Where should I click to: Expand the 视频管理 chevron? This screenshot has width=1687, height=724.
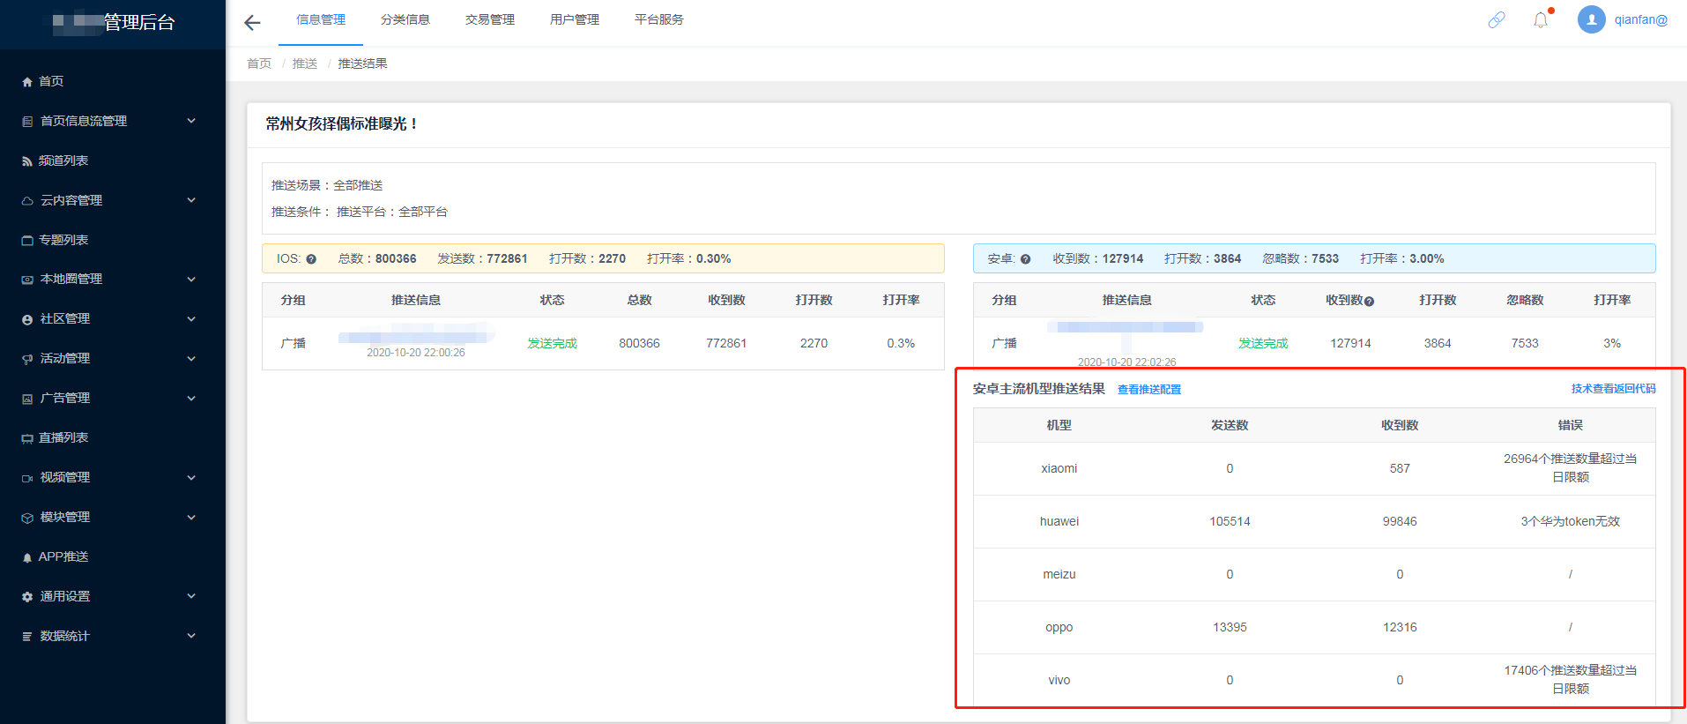pos(191,478)
